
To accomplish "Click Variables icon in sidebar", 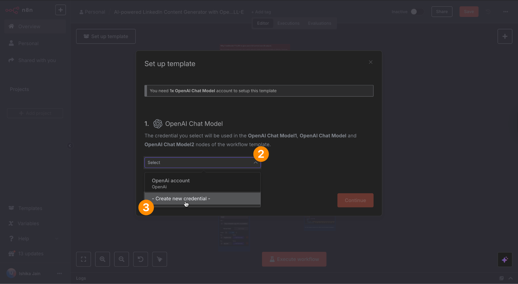I will click(11, 223).
